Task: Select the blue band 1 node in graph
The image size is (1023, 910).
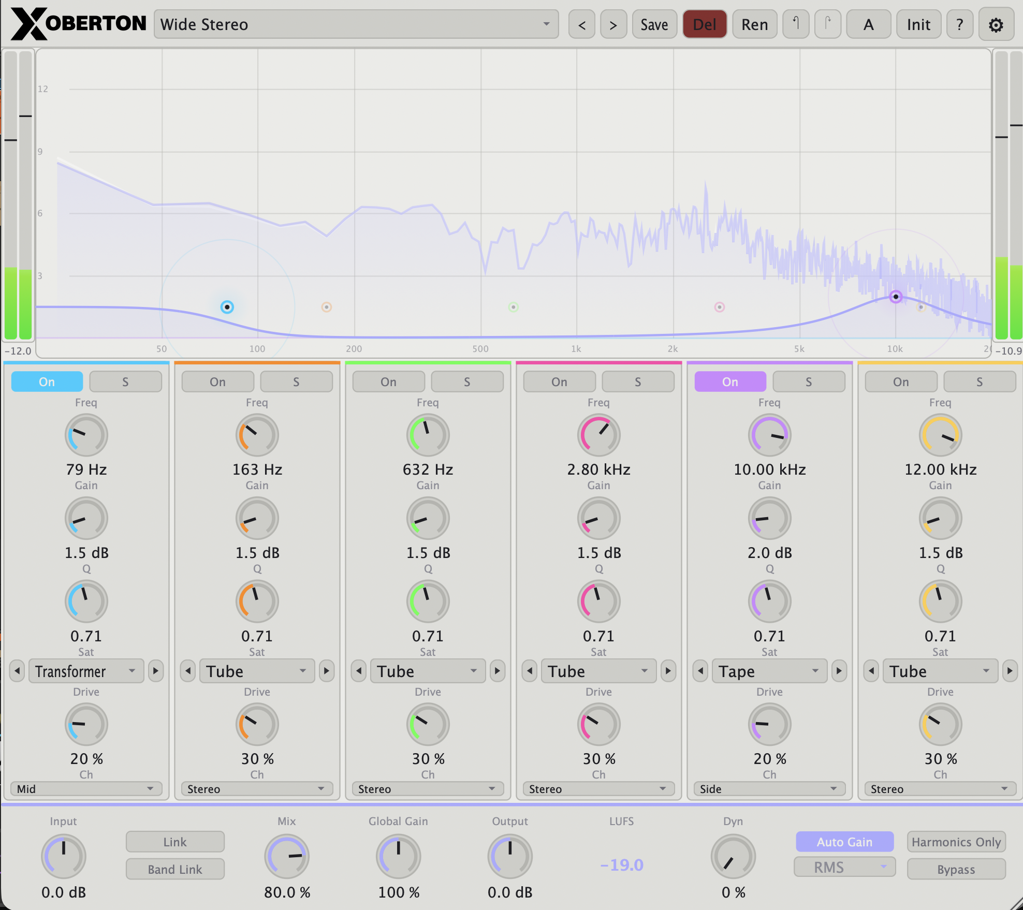Action: (x=227, y=307)
